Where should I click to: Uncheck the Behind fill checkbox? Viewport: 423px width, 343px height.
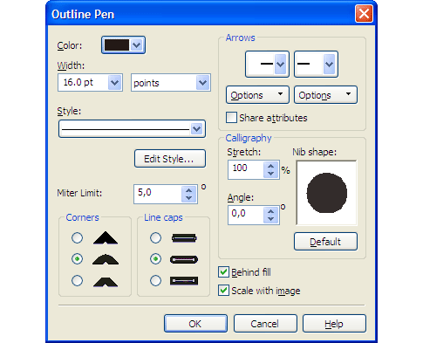point(223,272)
